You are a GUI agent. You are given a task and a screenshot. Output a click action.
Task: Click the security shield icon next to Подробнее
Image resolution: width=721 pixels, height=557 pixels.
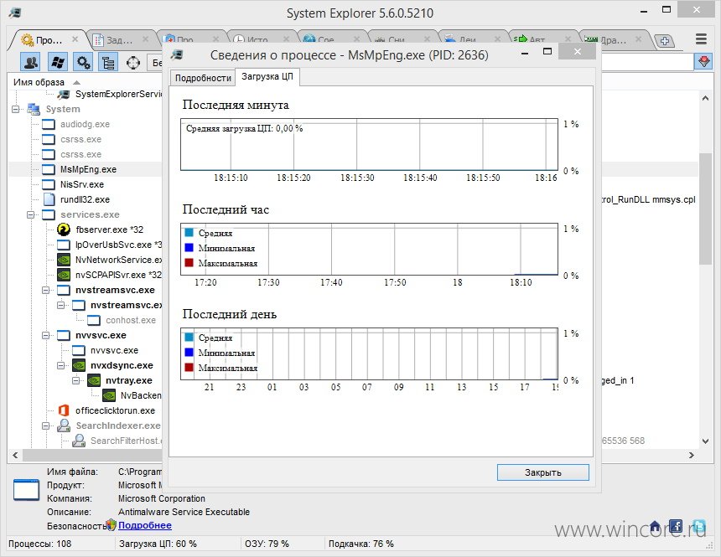pos(111,525)
